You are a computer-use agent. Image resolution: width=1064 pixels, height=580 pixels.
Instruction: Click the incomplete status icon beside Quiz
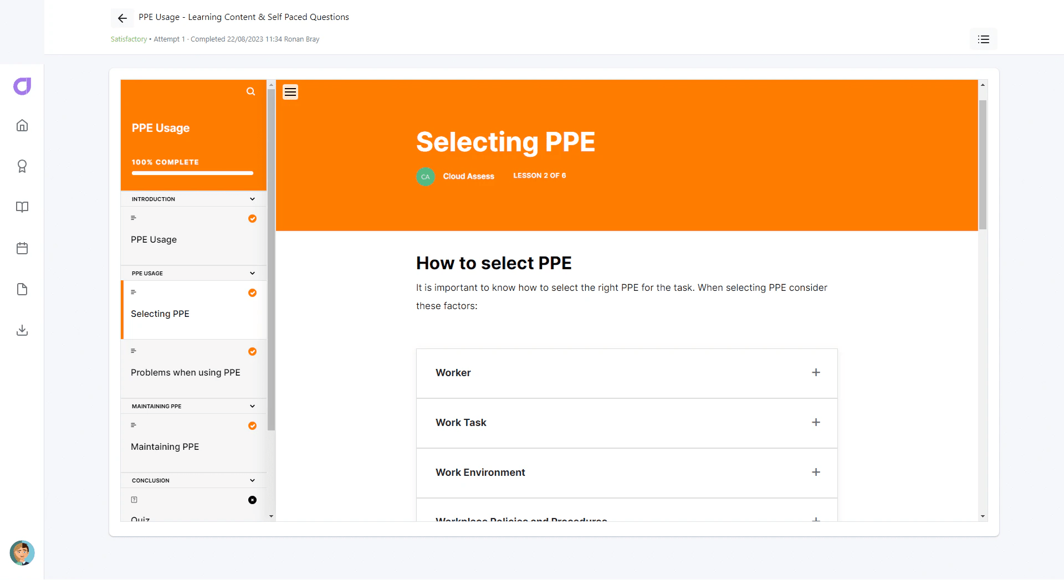(252, 500)
